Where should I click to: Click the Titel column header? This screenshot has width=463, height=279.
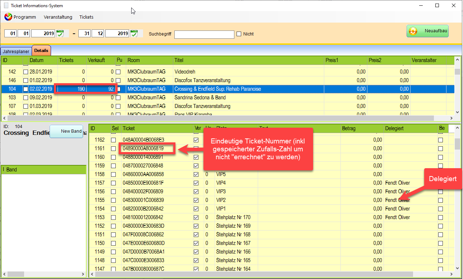[248, 60]
